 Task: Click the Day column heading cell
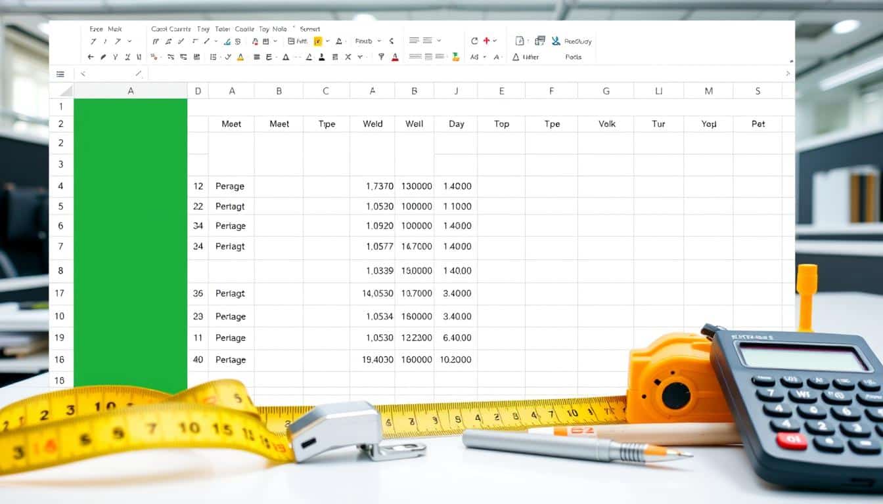pos(456,124)
